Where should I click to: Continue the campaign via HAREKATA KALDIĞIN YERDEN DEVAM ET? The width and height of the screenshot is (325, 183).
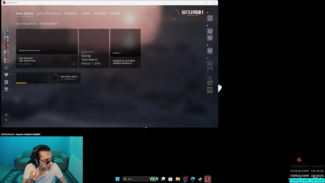point(125,48)
